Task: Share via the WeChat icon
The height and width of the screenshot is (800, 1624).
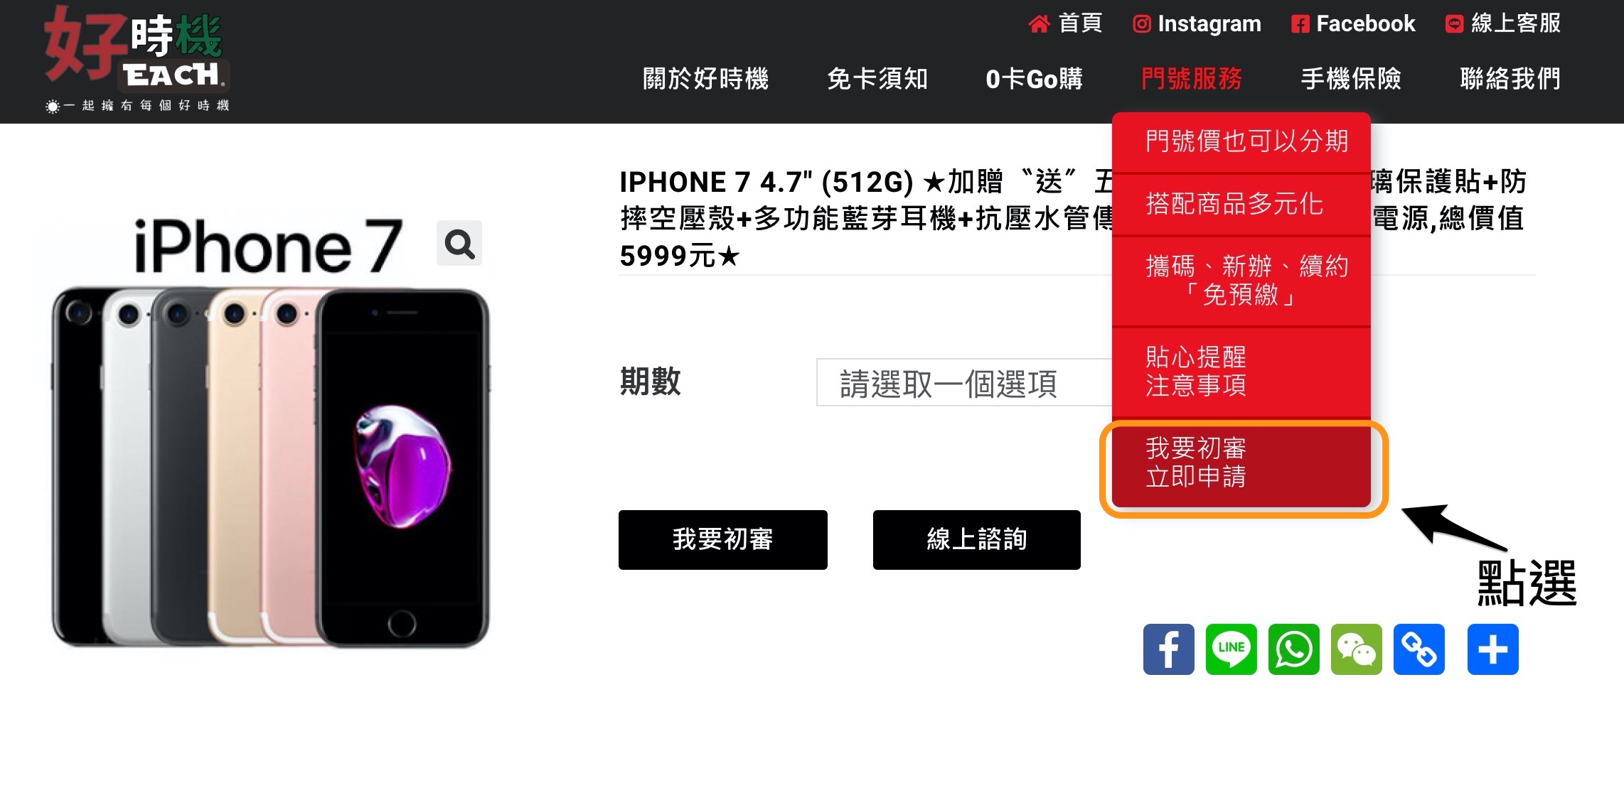Action: (1356, 649)
